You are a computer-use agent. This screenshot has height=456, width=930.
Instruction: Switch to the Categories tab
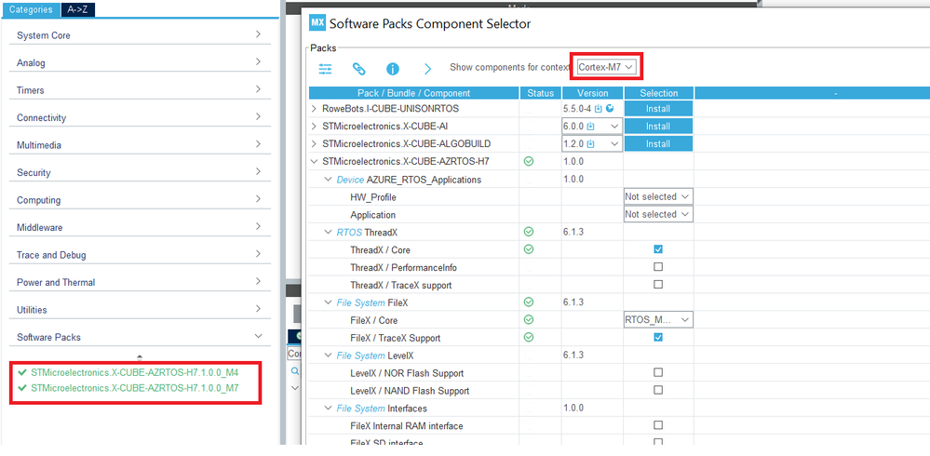point(31,9)
